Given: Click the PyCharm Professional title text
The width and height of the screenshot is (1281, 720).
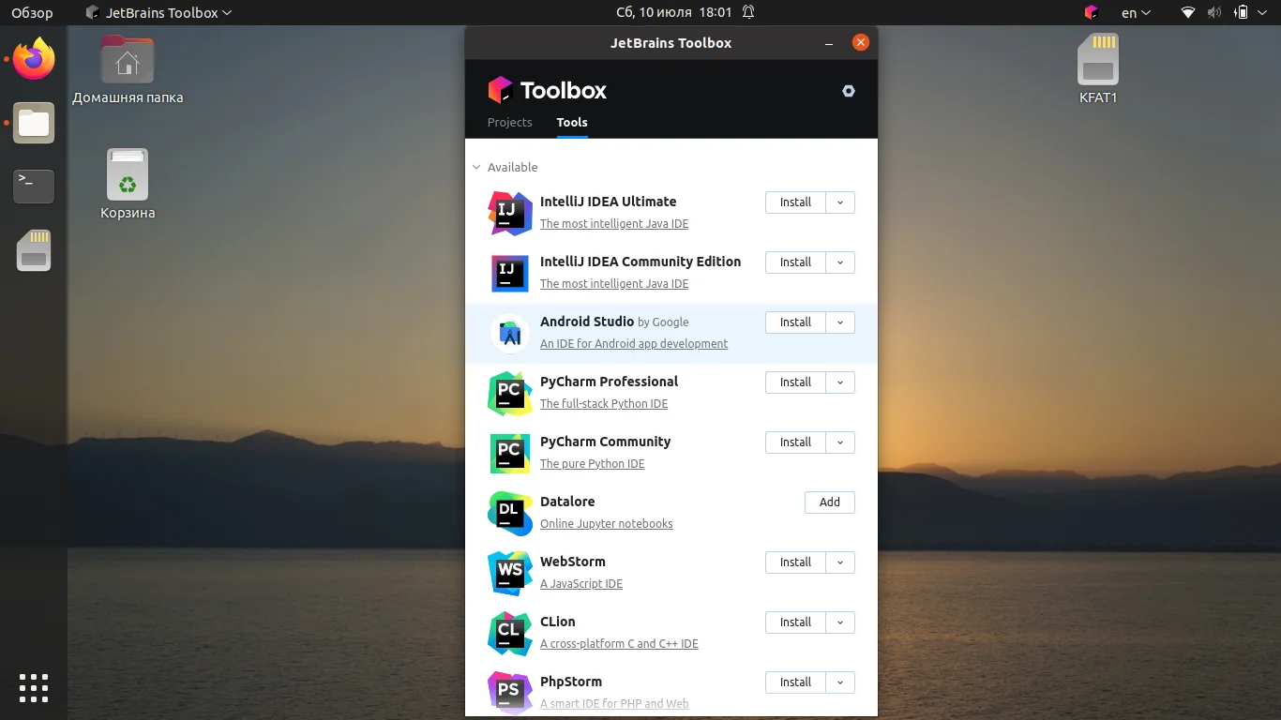Looking at the screenshot, I should coord(610,382).
